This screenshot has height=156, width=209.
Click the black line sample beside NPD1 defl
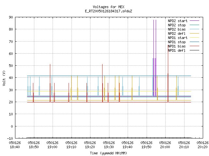[x=194, y=50]
